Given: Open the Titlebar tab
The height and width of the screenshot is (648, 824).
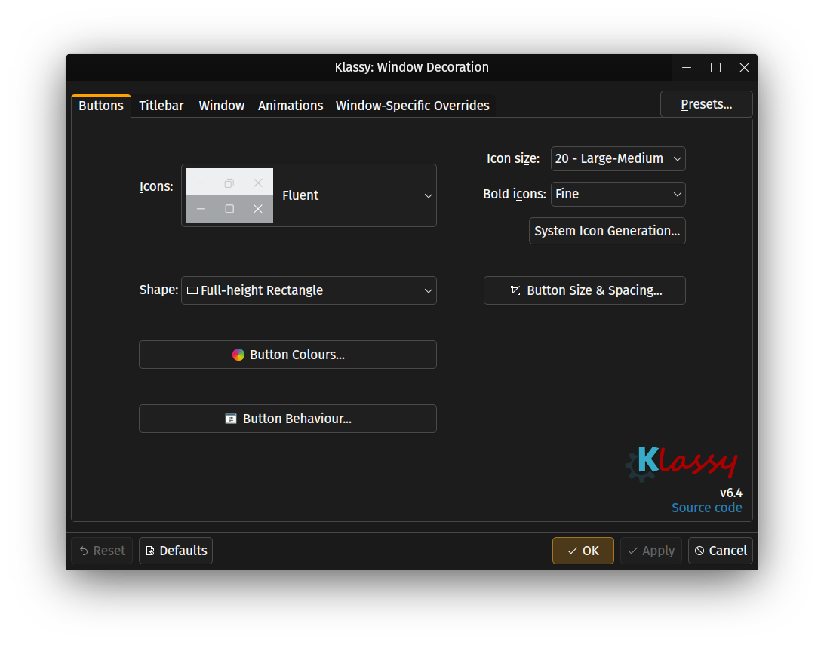Looking at the screenshot, I should (161, 106).
